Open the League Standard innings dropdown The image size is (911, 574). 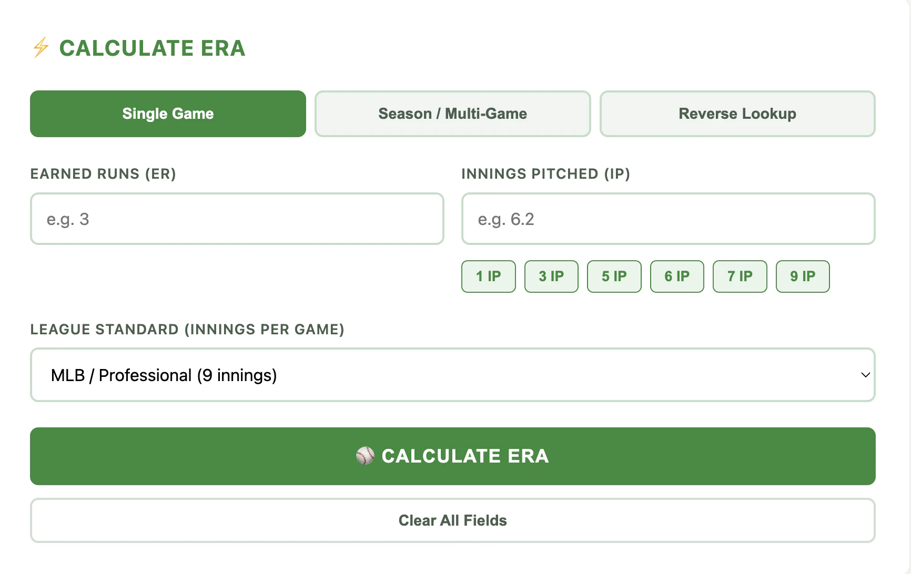[452, 375]
